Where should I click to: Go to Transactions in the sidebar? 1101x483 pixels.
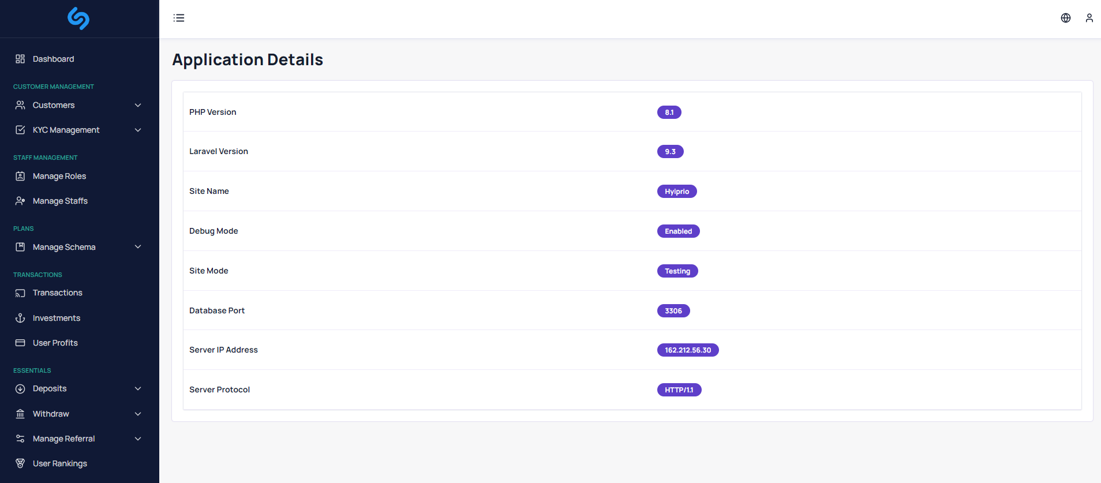(x=58, y=293)
